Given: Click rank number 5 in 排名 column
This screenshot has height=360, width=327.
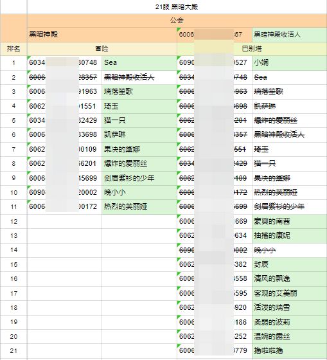Looking at the screenshot, I should (13, 120).
